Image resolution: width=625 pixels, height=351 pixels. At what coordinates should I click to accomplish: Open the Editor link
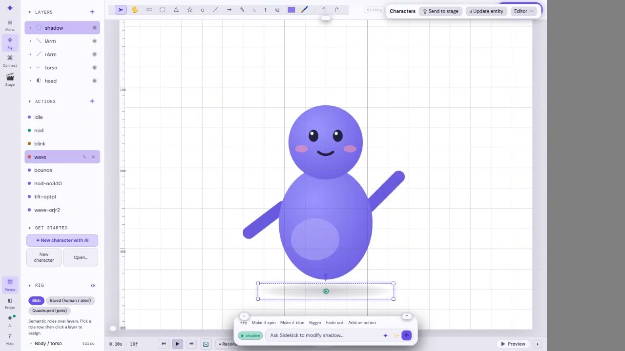523,11
